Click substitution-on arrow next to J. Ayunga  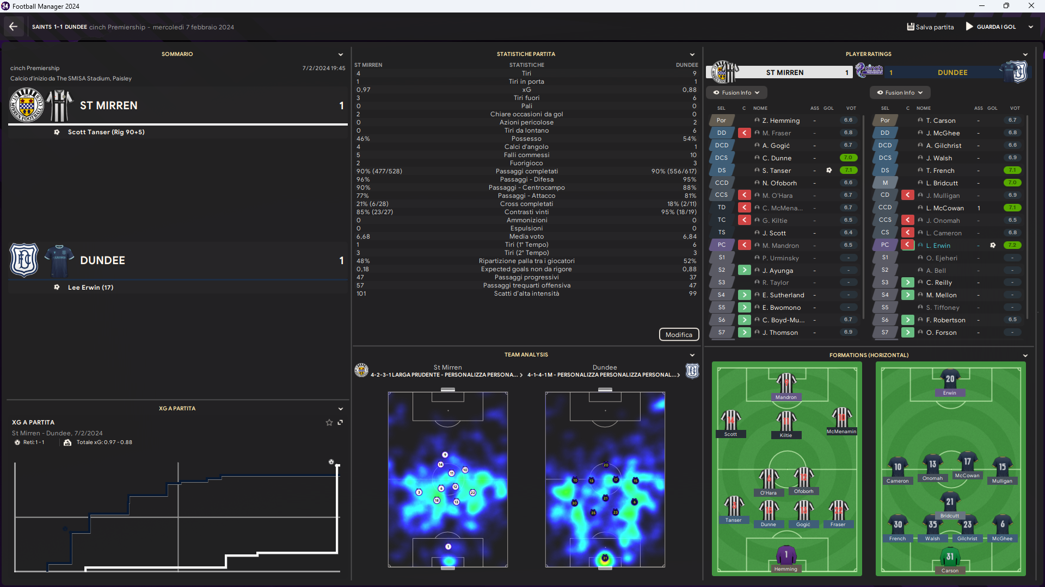pos(744,270)
